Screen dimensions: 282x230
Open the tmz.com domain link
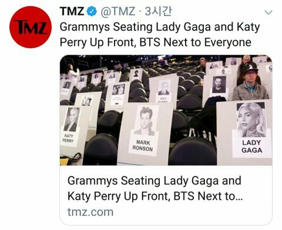(90, 212)
